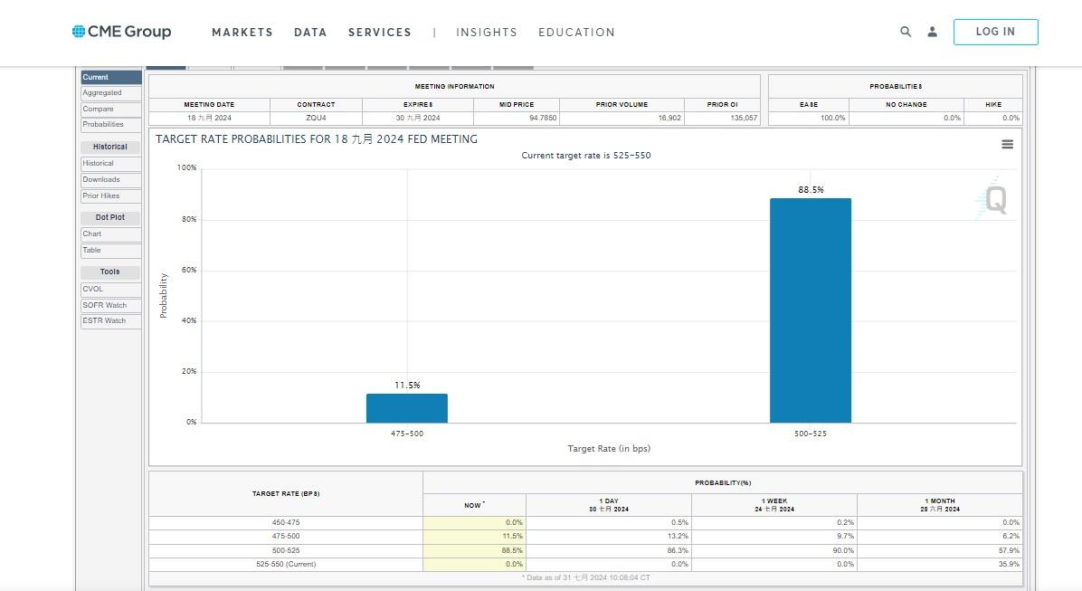Open the INSIGHTS menu item
Viewport: 1082px width, 591px height.
[487, 33]
